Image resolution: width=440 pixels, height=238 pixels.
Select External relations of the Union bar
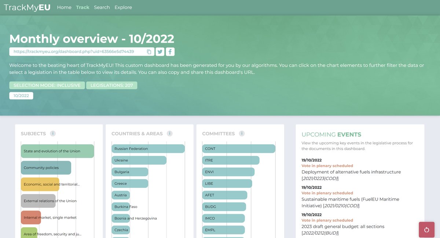38,201
